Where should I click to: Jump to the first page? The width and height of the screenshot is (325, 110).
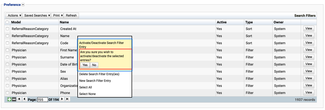(x=19, y=99)
